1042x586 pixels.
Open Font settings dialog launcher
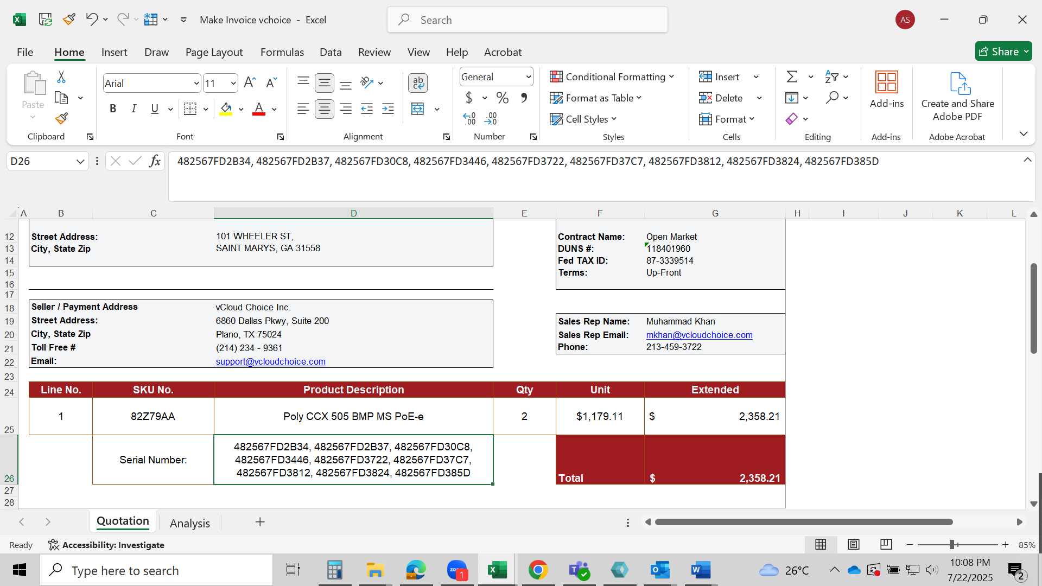coord(281,137)
